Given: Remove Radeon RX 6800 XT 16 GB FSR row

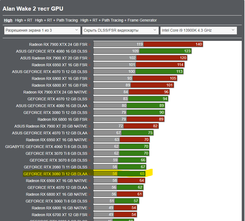Looking at the screenshot, I should pos(90,86).
